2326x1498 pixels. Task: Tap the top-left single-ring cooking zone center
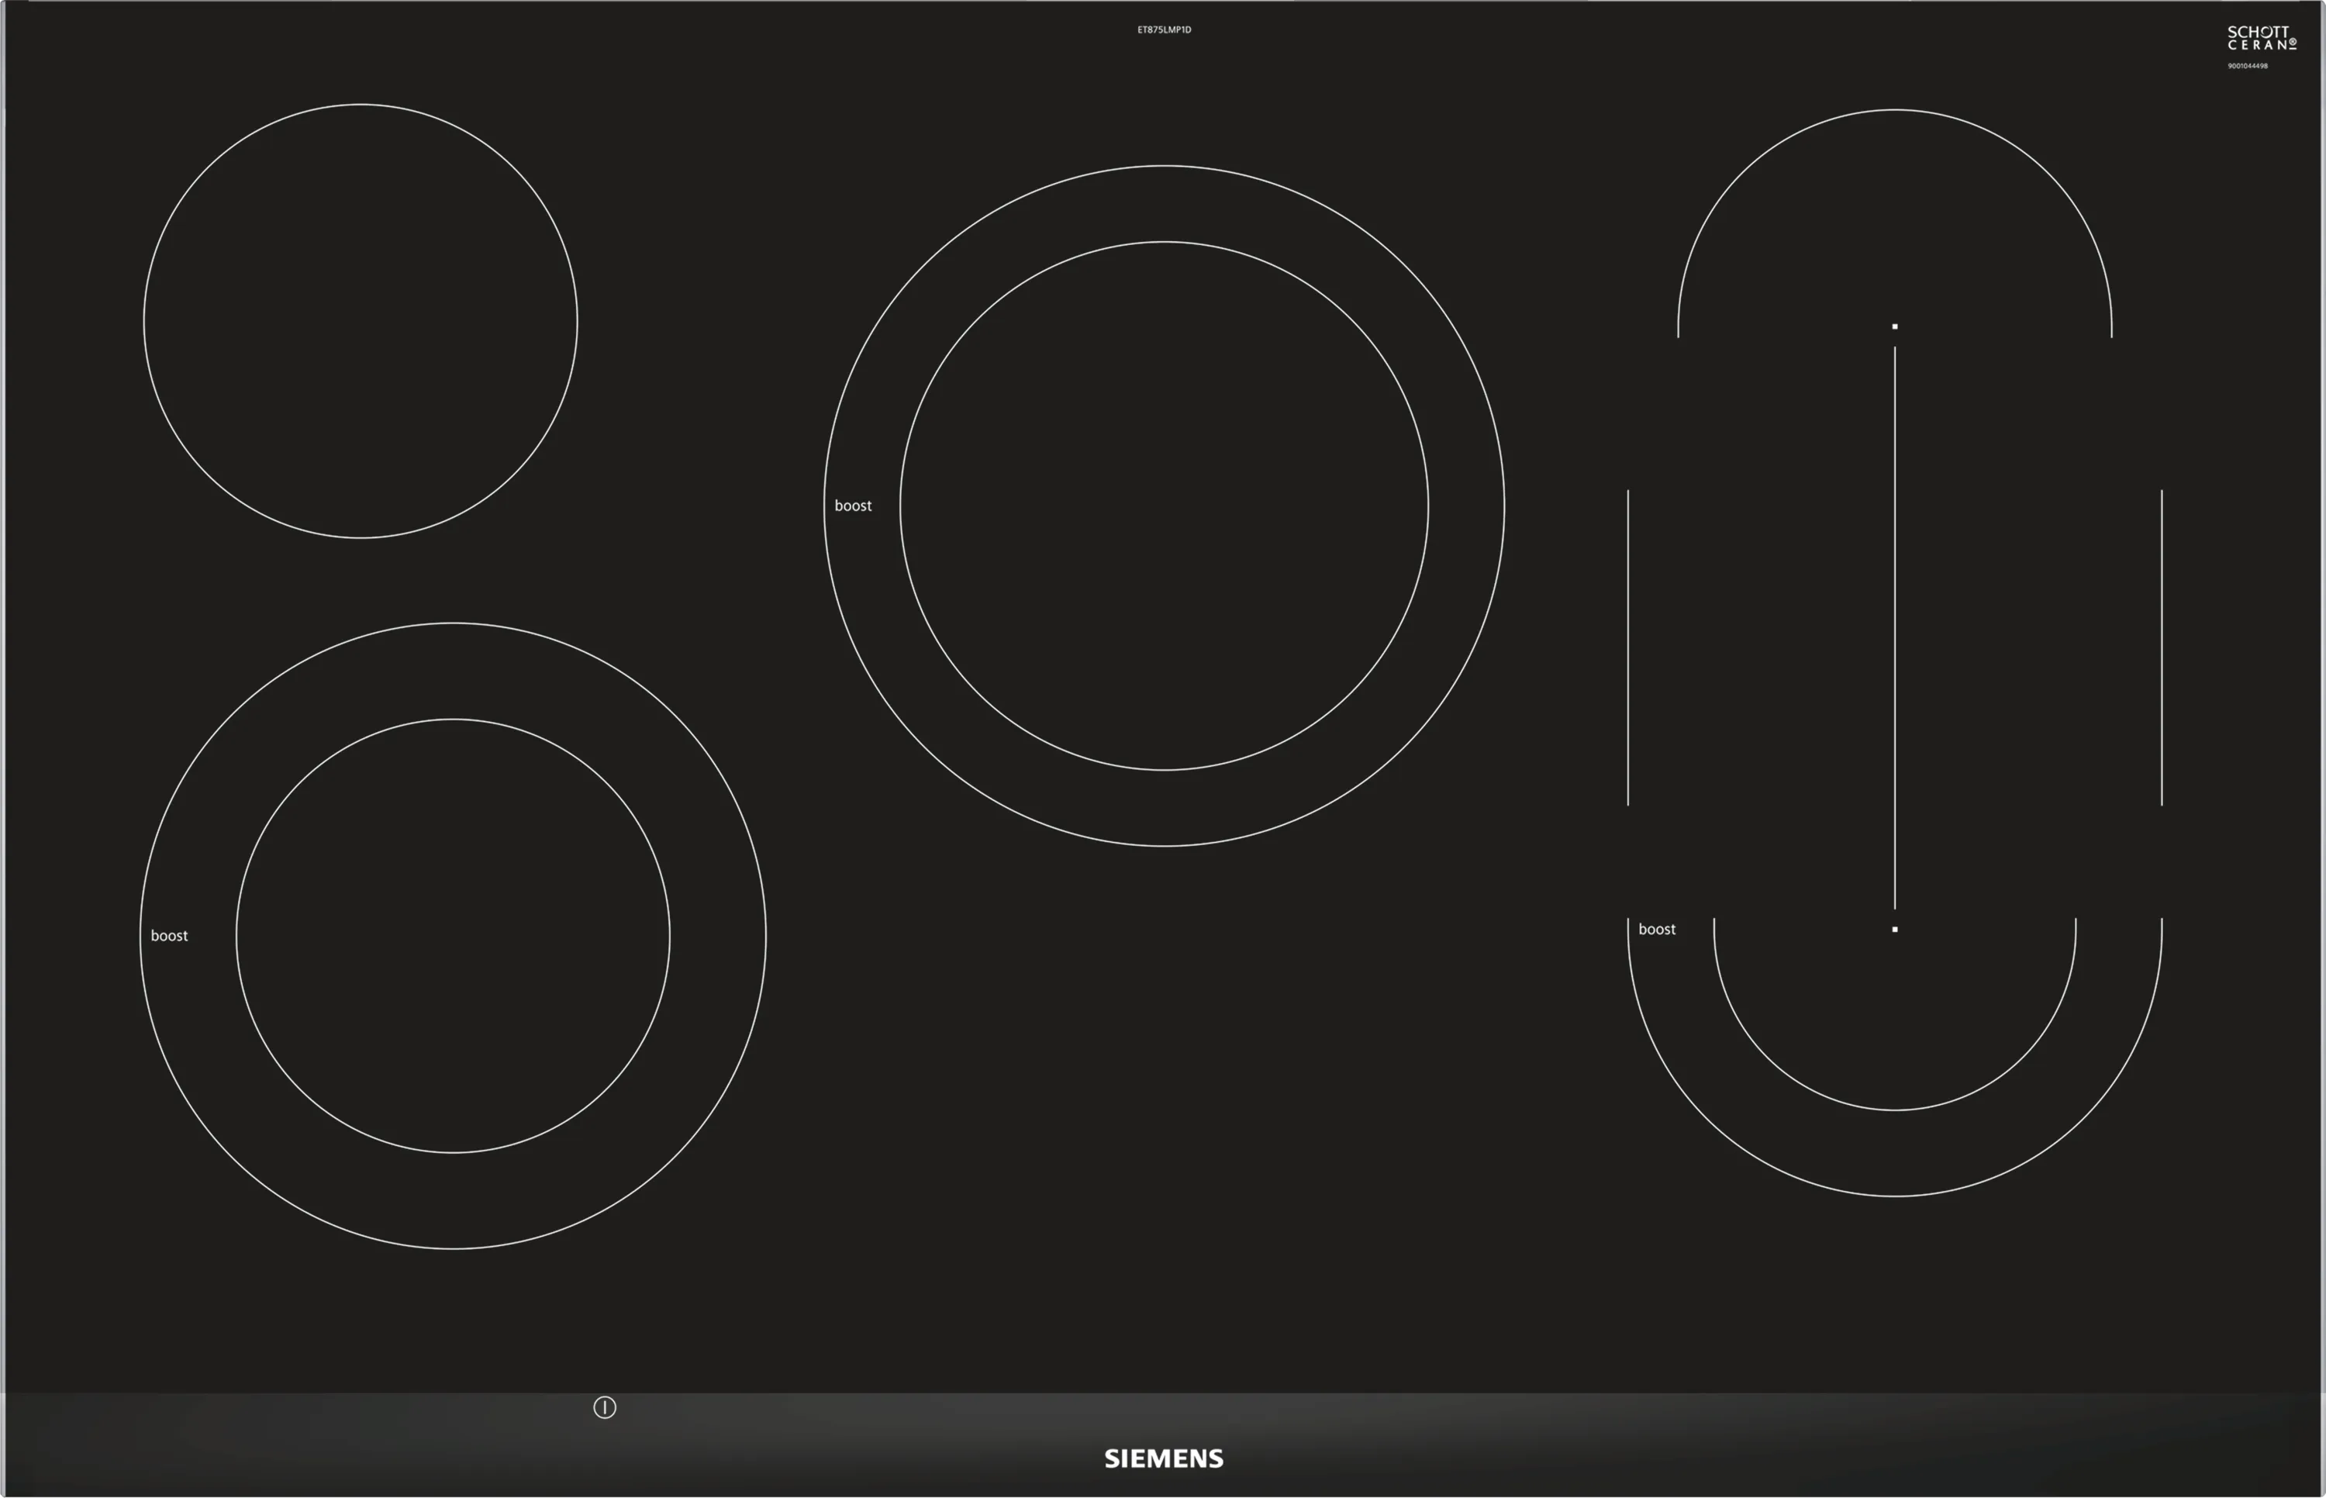click(361, 321)
